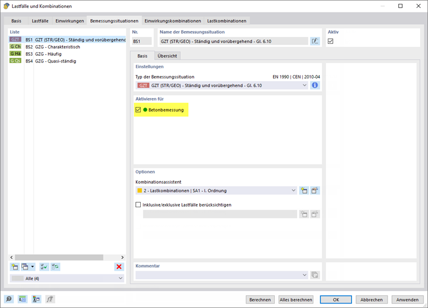Select Basis sub-tab under situation name

[142, 56]
